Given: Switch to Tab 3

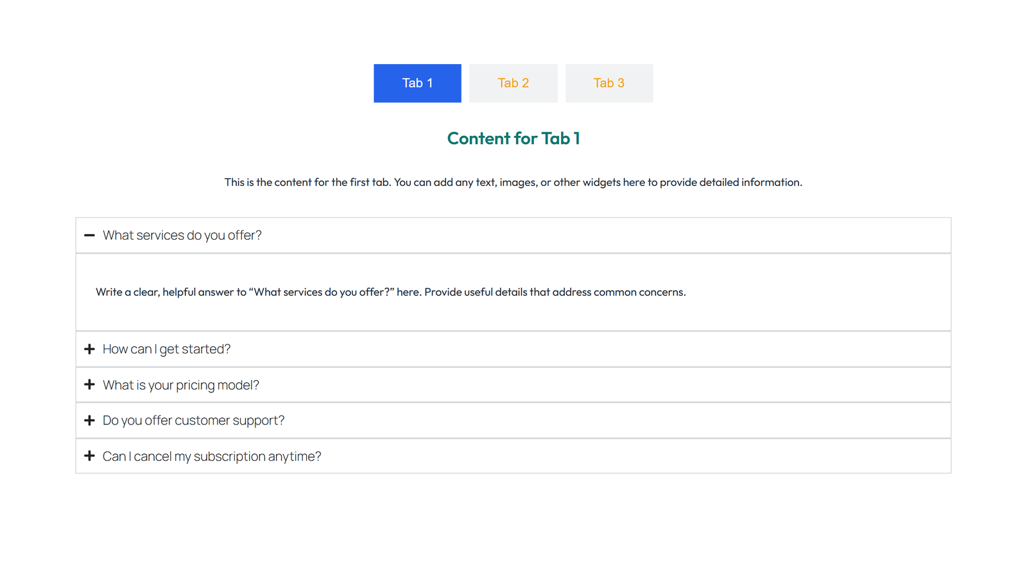Looking at the screenshot, I should [x=608, y=83].
